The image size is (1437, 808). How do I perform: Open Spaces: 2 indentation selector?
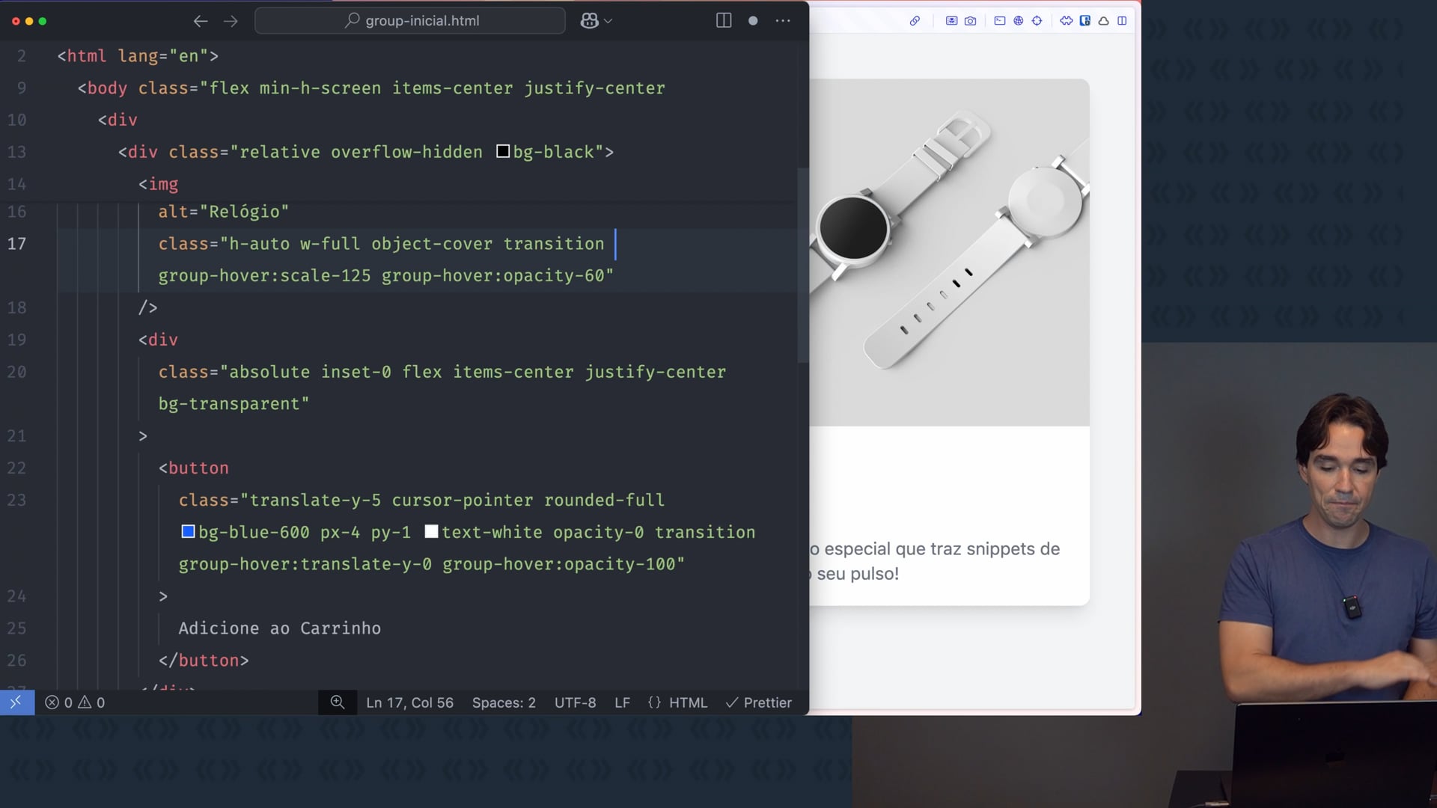click(504, 703)
